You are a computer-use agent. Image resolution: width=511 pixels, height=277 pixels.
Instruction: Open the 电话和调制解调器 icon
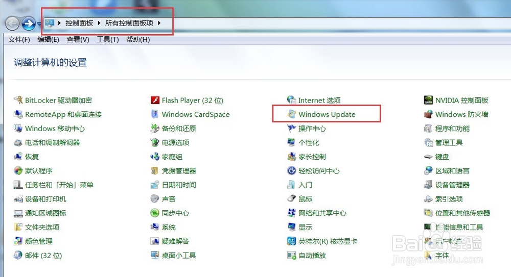click(x=18, y=142)
